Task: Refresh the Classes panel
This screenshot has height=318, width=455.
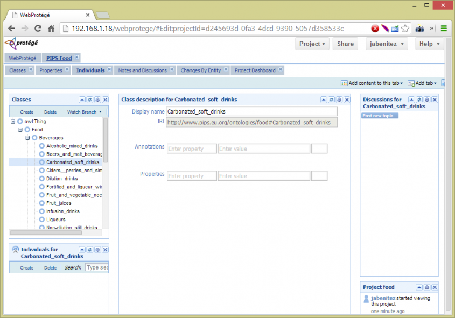Action: point(89,100)
